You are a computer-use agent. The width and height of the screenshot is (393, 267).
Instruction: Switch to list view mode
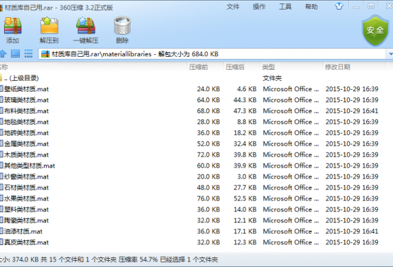[x=28, y=53]
